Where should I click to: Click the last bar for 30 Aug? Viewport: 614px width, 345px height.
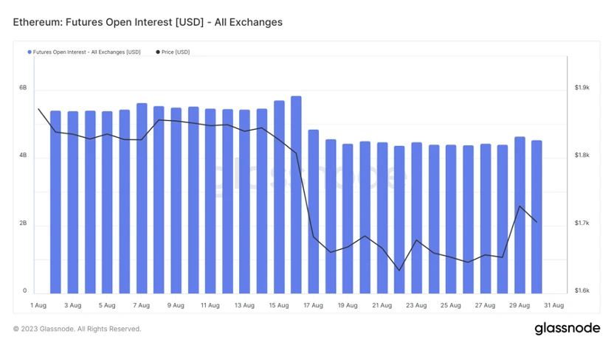point(537,217)
